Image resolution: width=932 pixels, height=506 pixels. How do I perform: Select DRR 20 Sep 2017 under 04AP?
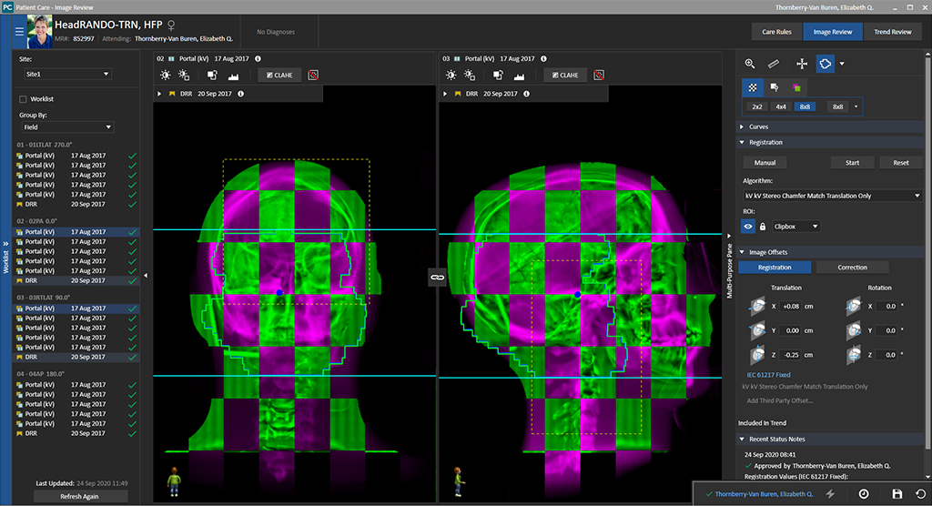point(76,433)
